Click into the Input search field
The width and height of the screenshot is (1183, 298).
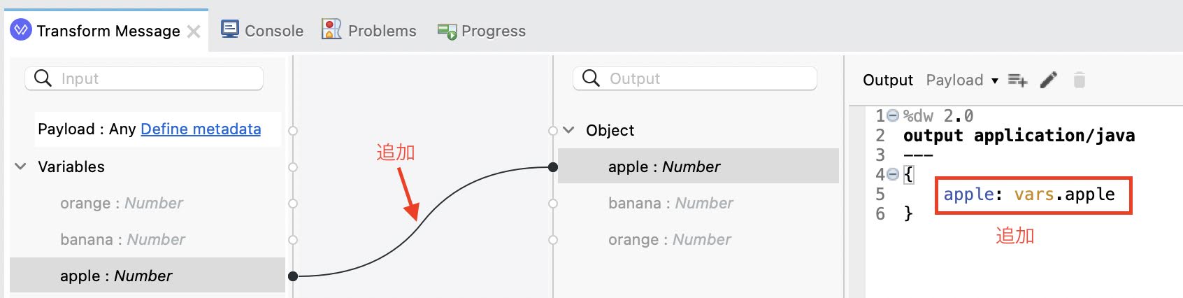pyautogui.click(x=144, y=78)
